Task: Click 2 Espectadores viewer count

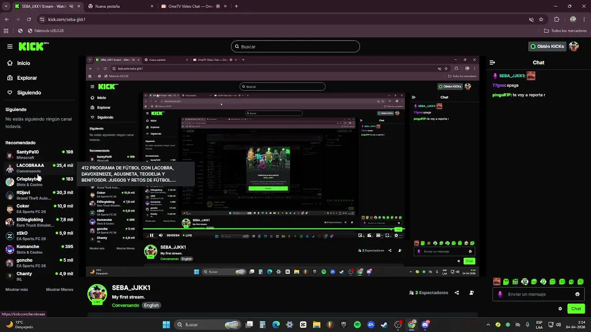Action: [x=429, y=293]
